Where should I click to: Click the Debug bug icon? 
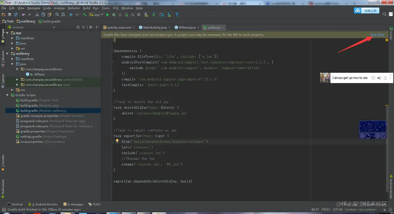114,15
